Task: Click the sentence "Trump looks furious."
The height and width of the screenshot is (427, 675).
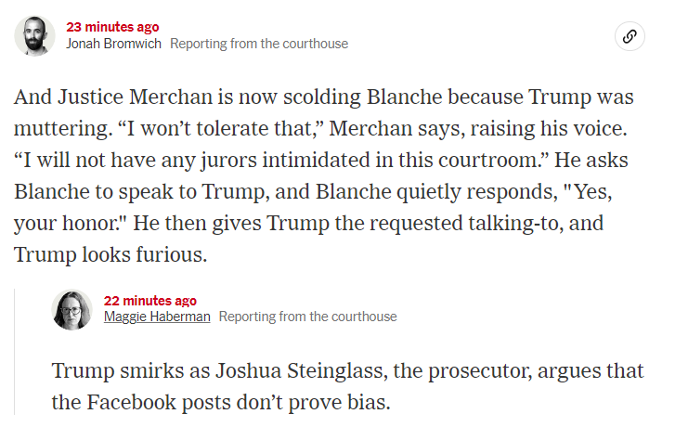Action: pyautogui.click(x=110, y=254)
